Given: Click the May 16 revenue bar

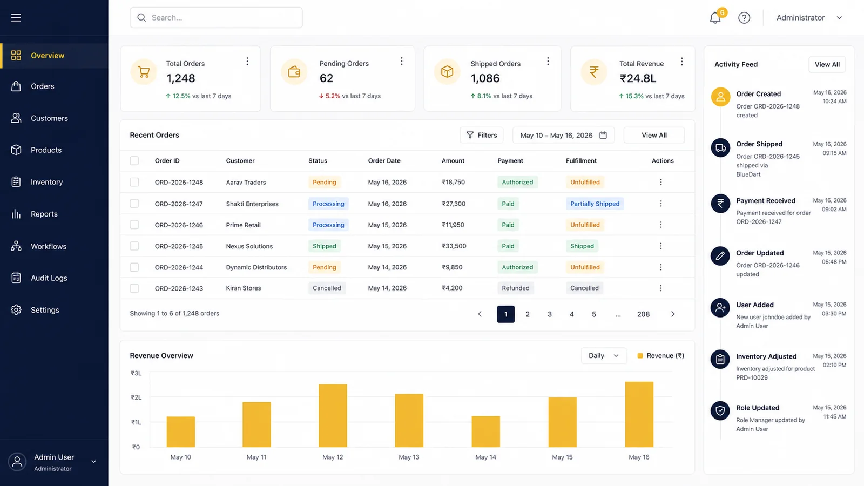Looking at the screenshot, I should pyautogui.click(x=639, y=415).
